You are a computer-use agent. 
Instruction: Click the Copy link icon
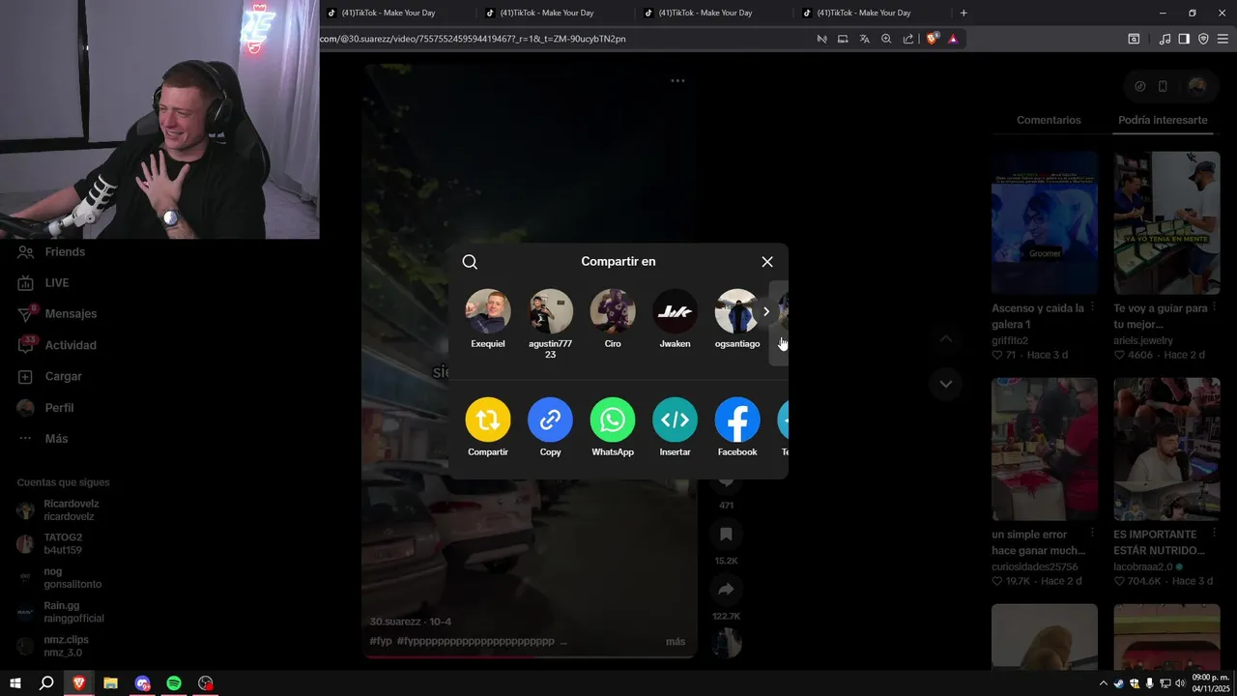click(x=550, y=420)
